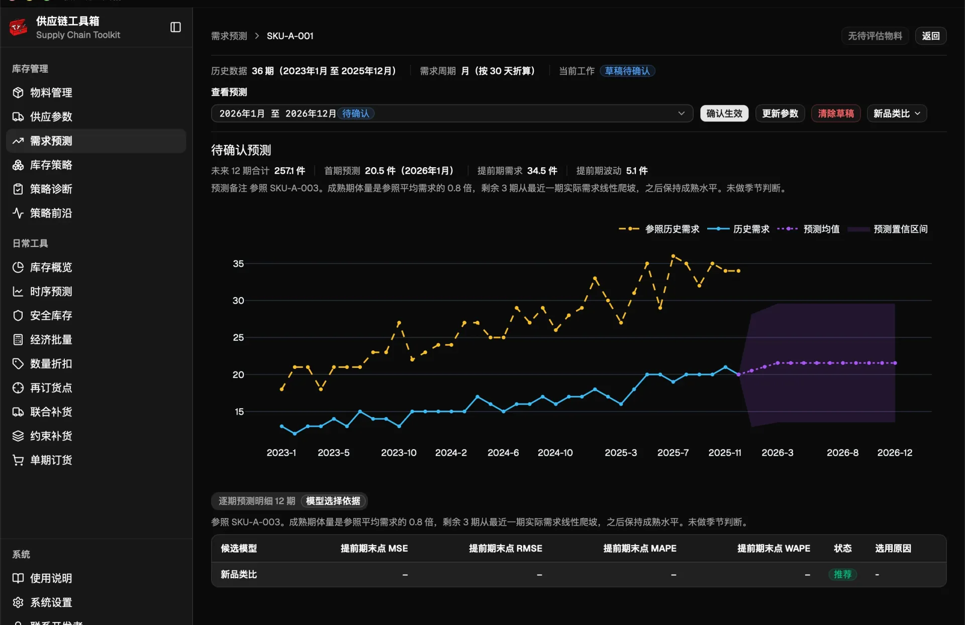Open 约束补货 layers icon
Viewport: 965px width, 625px height.
pos(18,436)
